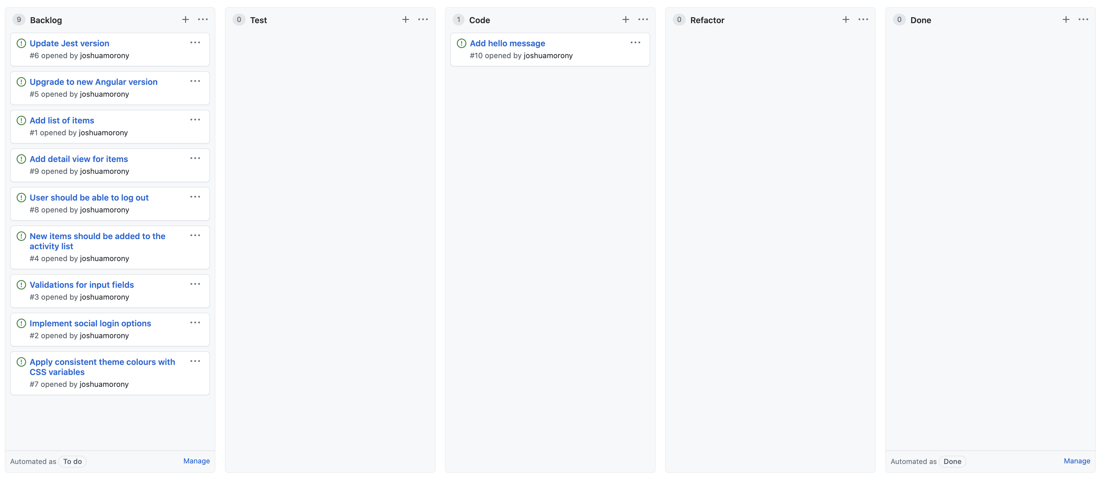Open the Update Jest version issue
The width and height of the screenshot is (1103, 480).
tap(69, 43)
